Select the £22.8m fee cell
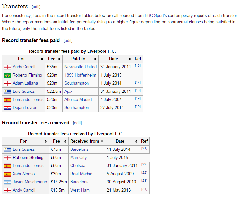This screenshot has width=241, height=199. (x=54, y=92)
